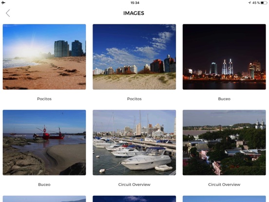Screen dimensions: 269x202
Task: Open the partially visible bottom-right thumbnail
Action: click(x=224, y=199)
